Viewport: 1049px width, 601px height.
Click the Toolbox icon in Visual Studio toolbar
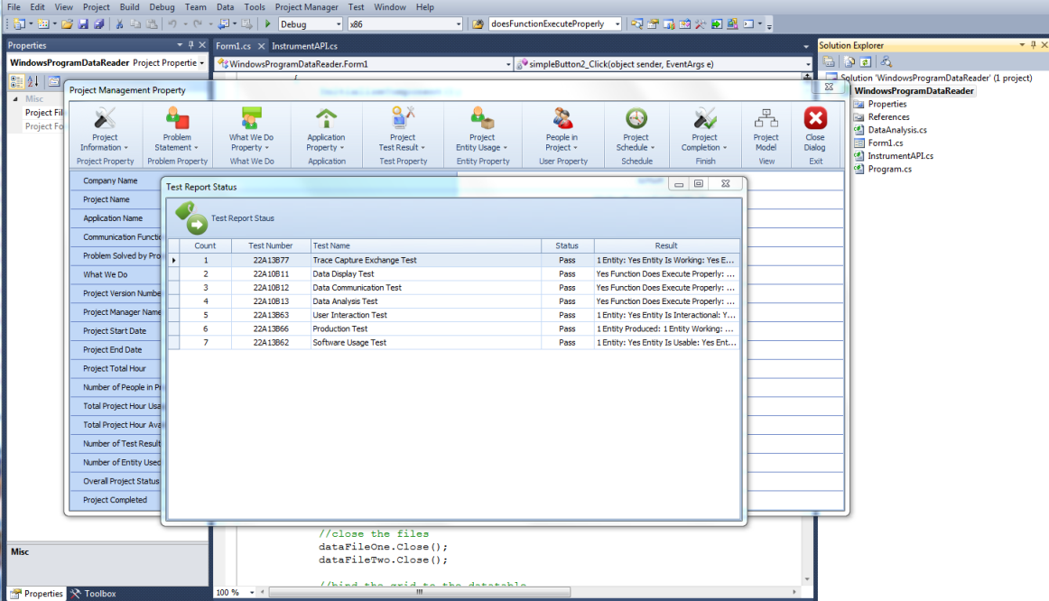click(x=701, y=24)
